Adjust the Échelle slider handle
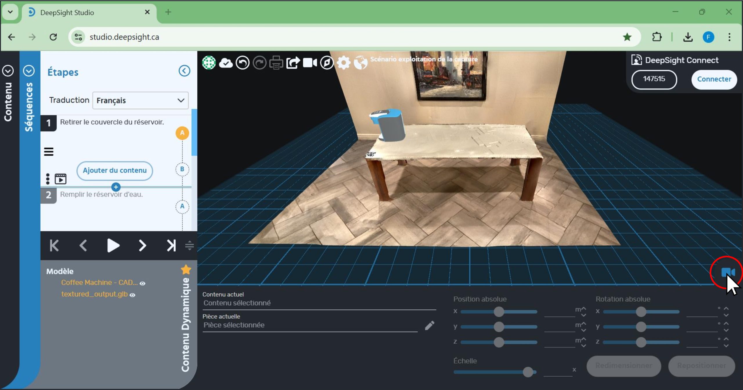Image resolution: width=743 pixels, height=390 pixels. (x=528, y=372)
